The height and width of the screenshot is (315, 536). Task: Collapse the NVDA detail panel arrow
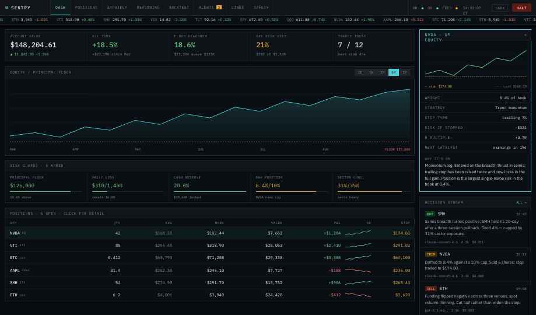tap(525, 35)
